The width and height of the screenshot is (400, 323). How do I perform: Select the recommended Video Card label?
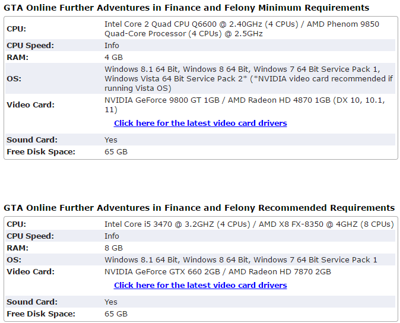click(31, 272)
